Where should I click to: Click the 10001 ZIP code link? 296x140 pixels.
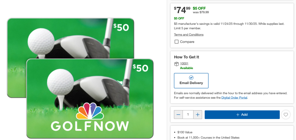(x=184, y=64)
